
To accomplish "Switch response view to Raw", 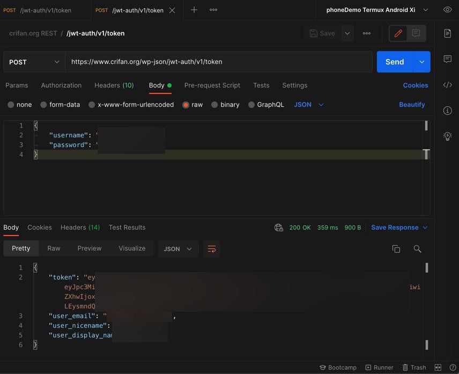I will click(x=54, y=248).
